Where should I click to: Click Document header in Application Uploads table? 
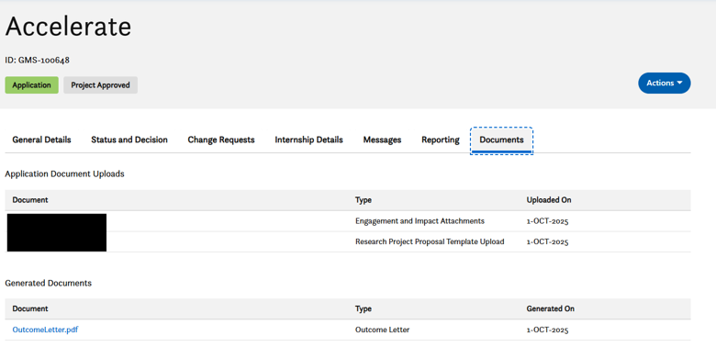(x=30, y=200)
